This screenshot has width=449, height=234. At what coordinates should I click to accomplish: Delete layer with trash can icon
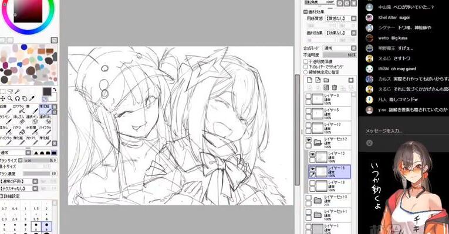tap(335, 87)
